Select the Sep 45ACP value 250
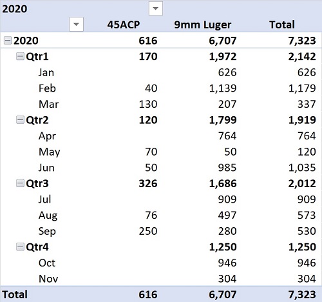The height and width of the screenshot is (302, 322). coord(148,231)
